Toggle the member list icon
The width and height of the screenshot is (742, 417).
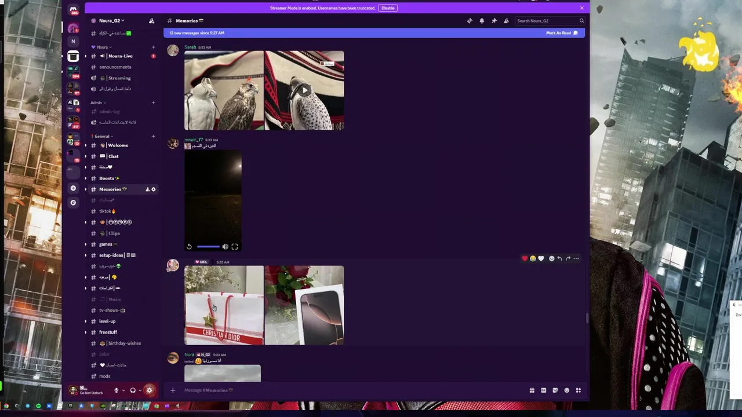coord(506,21)
